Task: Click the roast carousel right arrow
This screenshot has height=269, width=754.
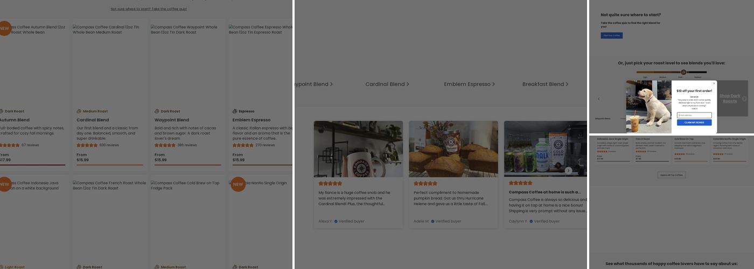Action: pos(744,98)
